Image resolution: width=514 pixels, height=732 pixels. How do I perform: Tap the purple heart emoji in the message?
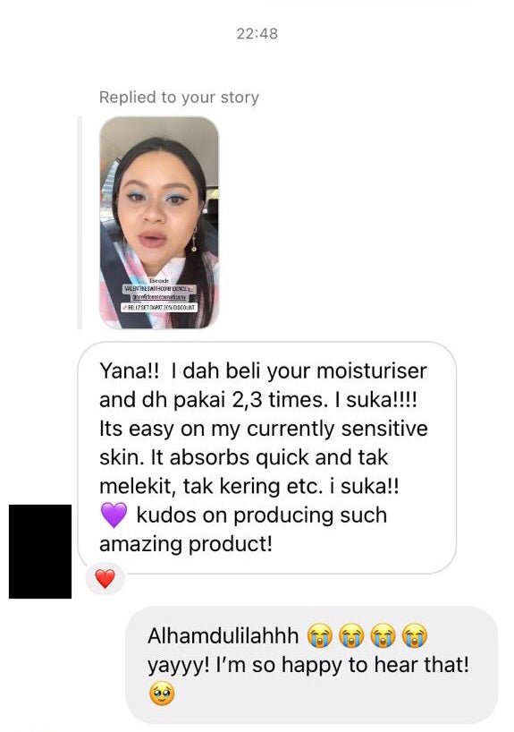(114, 515)
